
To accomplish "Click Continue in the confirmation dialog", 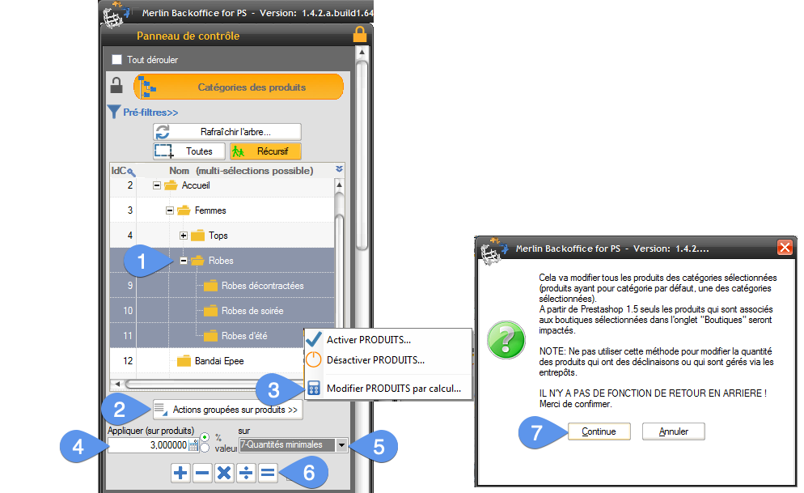I will coord(598,431).
